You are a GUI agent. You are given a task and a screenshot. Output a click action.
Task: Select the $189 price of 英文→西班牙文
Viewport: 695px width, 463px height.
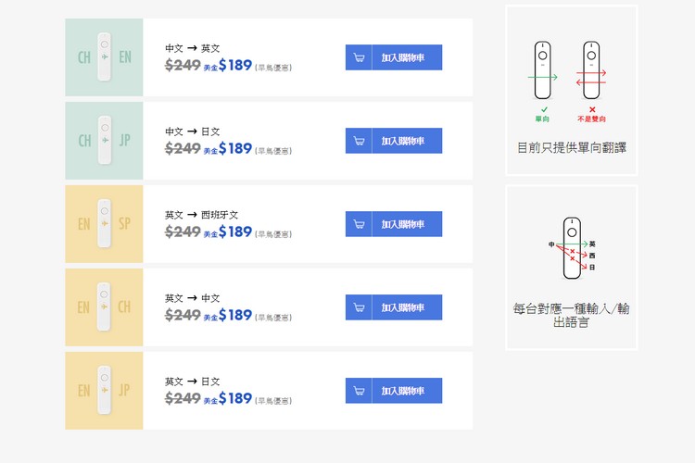point(235,231)
